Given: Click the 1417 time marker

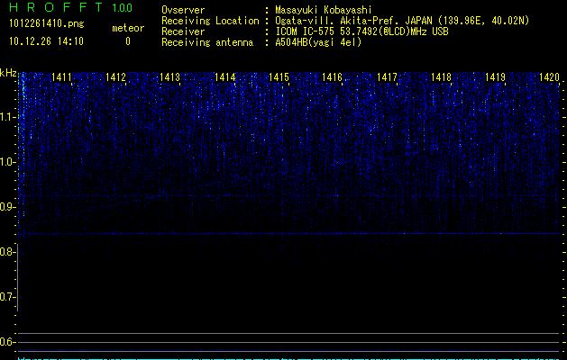Looking at the screenshot, I should 387,76.
